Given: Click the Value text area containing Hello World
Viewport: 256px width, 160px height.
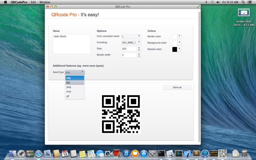Looking at the screenshot, I should tap(72, 44).
